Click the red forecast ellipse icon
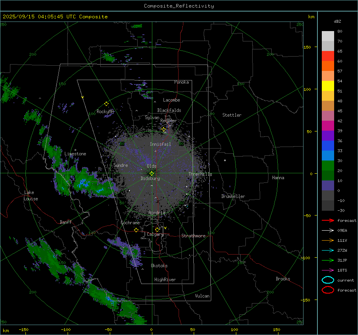The image size is (358, 335). (328, 290)
